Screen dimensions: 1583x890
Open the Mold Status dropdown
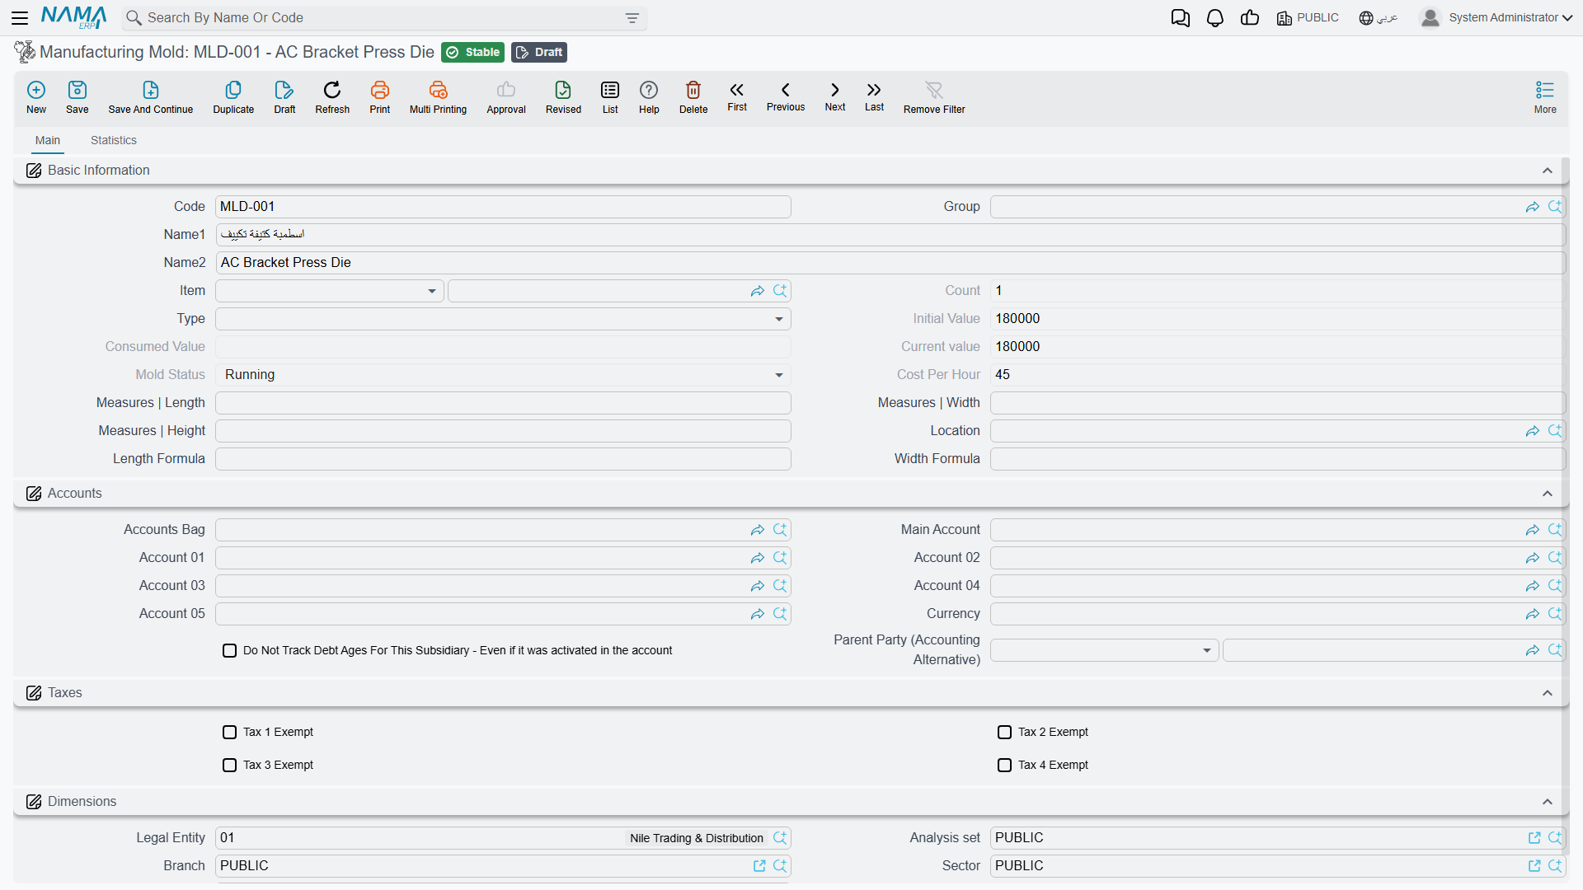(x=503, y=375)
